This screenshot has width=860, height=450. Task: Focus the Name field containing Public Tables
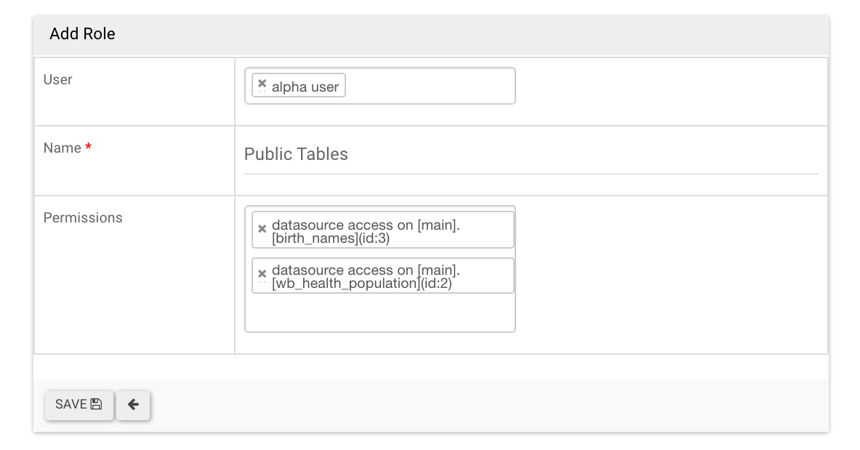[x=531, y=154]
